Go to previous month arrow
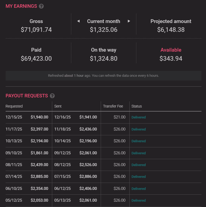Viewport: 206px width, 207px height. (x=78, y=21)
